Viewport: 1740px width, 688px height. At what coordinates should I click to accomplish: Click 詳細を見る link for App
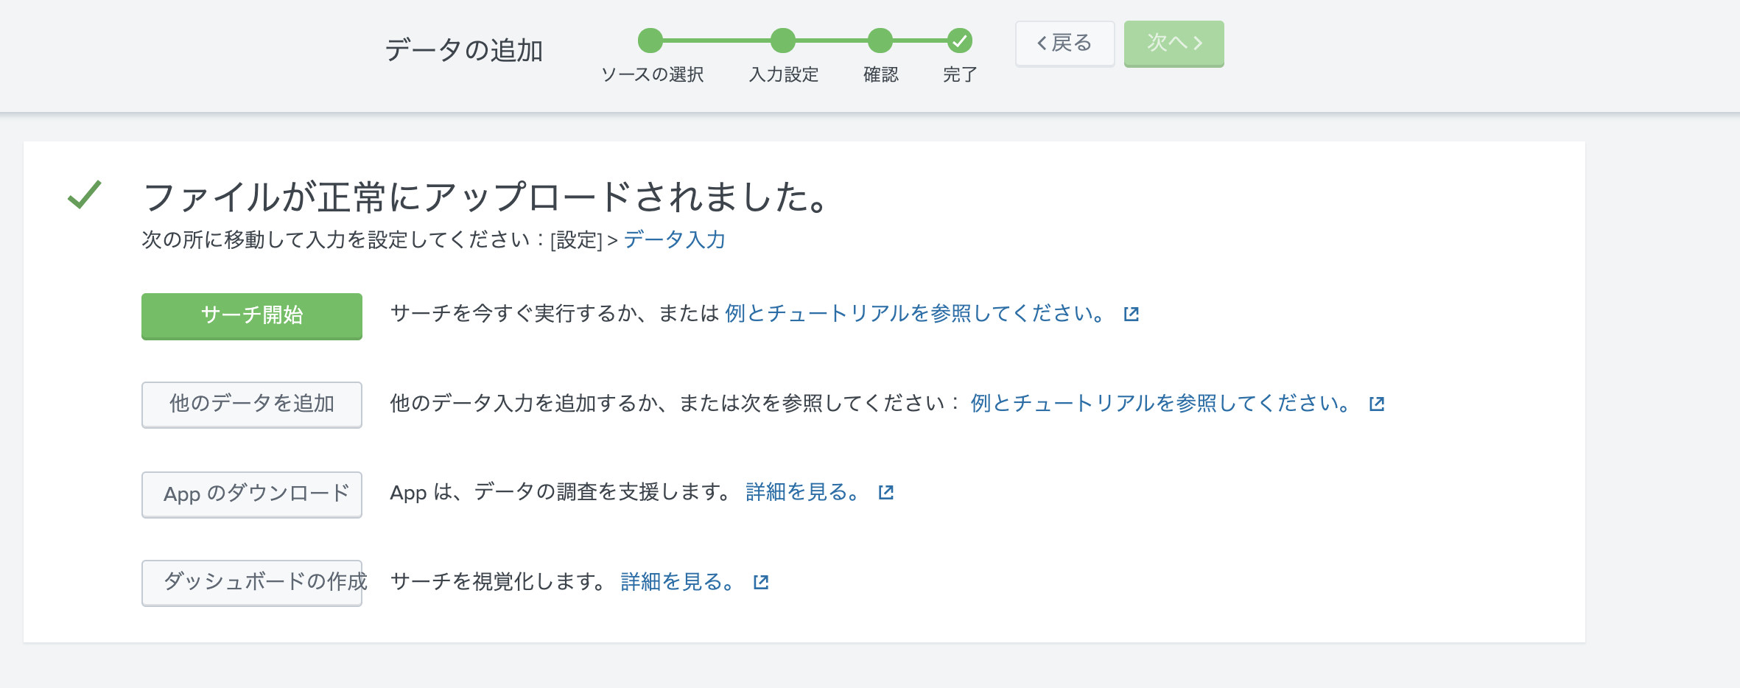pos(801,492)
